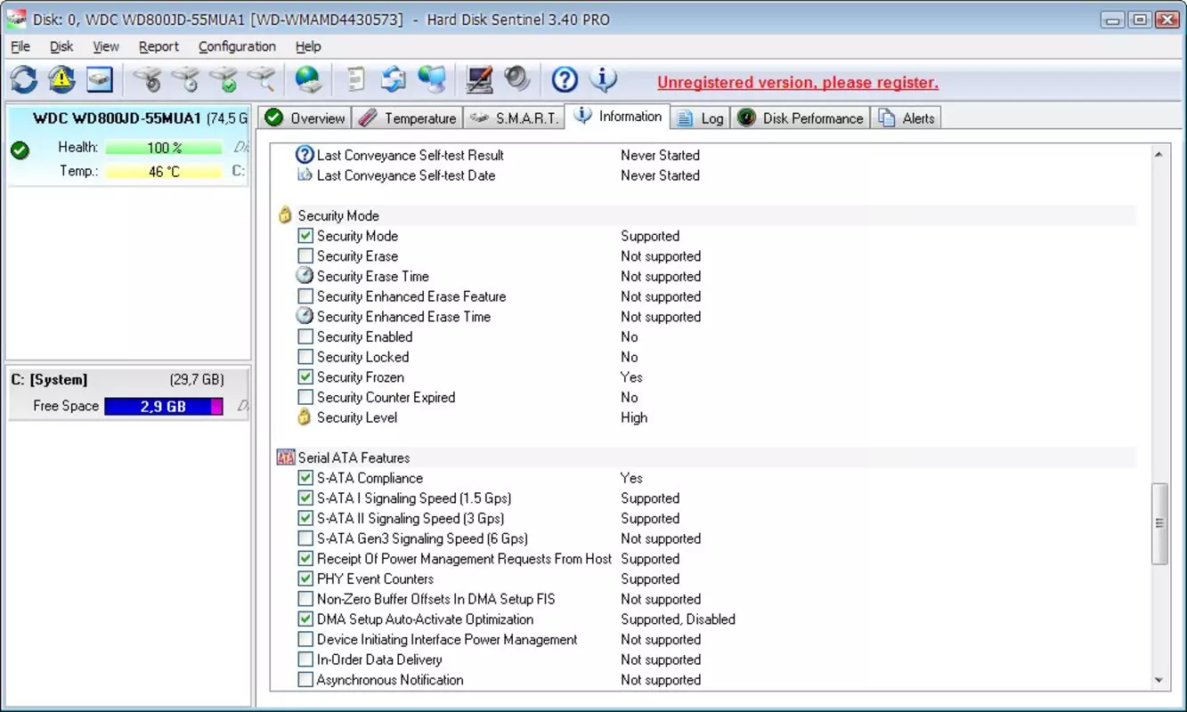1187x712 pixels.
Task: Click the Security Erase Time clock icon
Action: tap(305, 276)
